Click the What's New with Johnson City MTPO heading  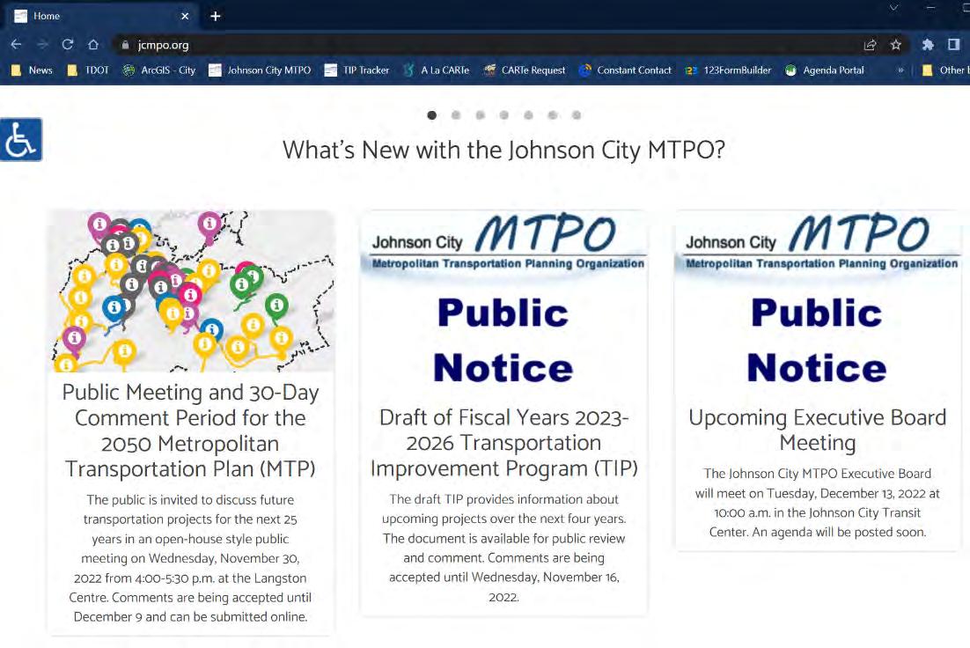point(503,151)
